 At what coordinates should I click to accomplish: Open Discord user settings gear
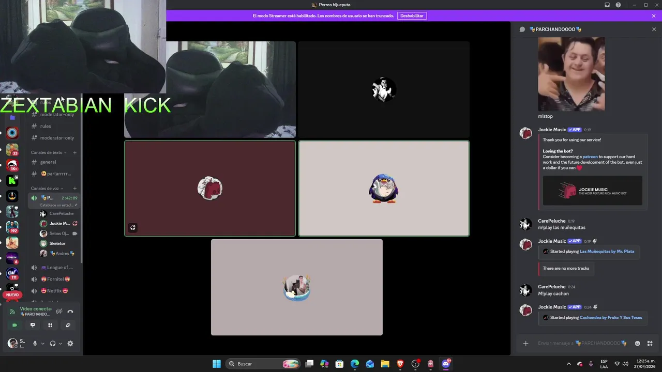point(70,344)
